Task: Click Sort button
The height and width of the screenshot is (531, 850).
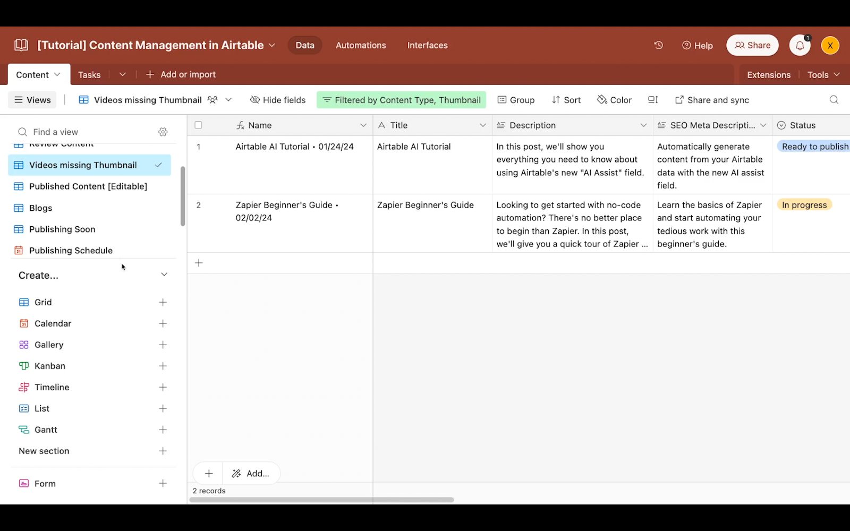Action: 566,100
